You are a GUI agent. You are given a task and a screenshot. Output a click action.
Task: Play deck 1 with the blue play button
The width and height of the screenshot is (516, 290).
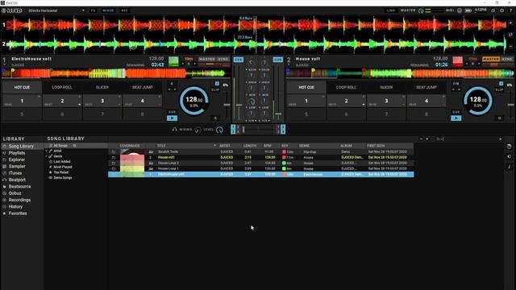click(172, 118)
